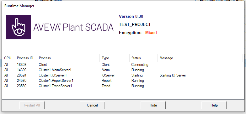Click the Message column header

200,58
